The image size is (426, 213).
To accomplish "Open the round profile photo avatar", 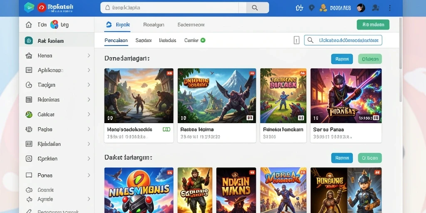I will click(361, 8).
